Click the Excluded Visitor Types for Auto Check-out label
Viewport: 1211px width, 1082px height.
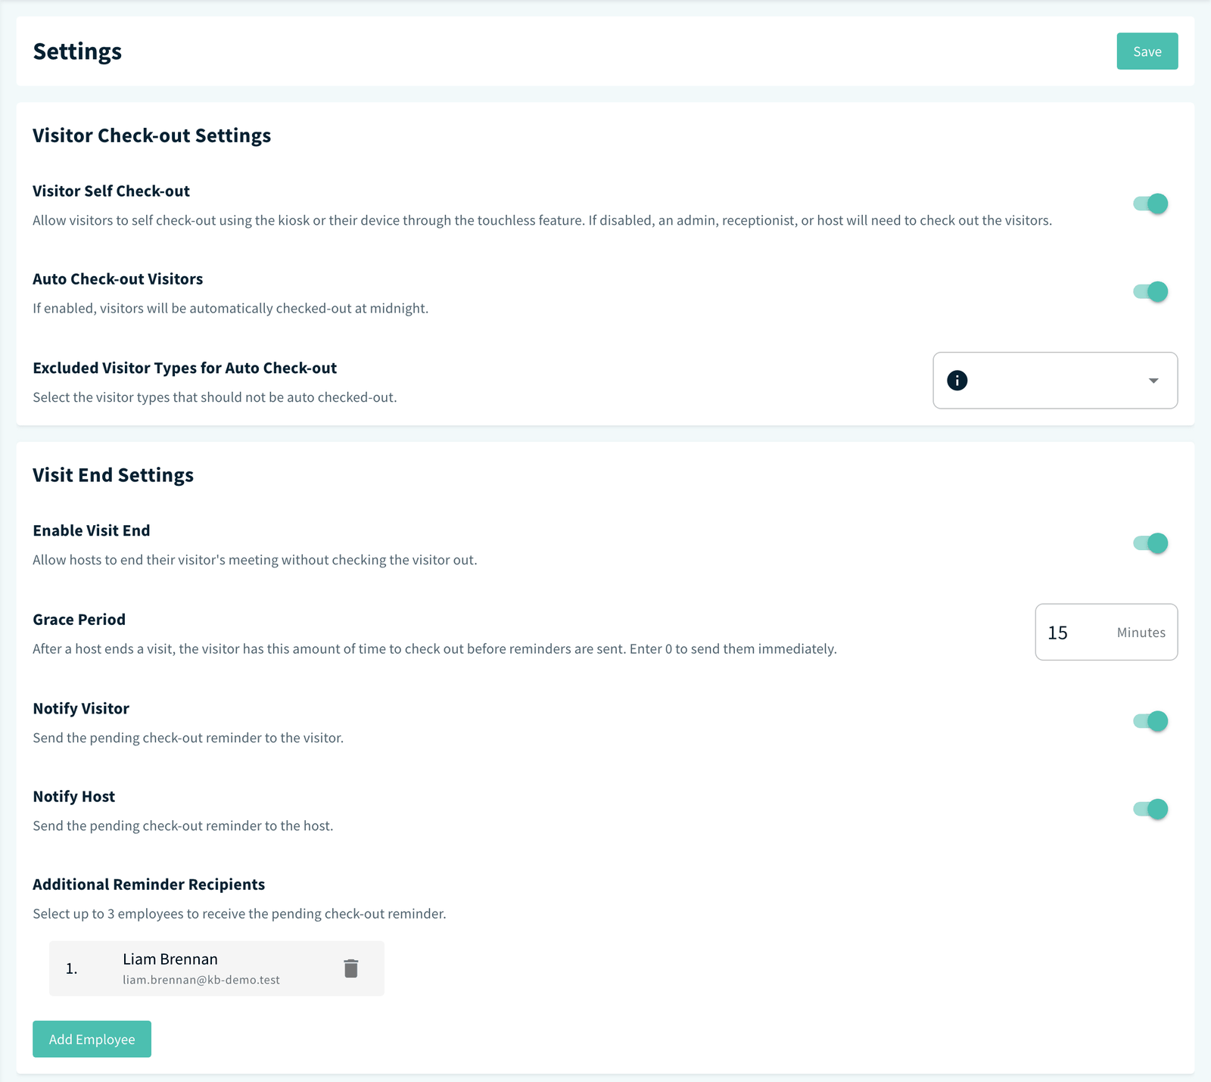(x=185, y=368)
